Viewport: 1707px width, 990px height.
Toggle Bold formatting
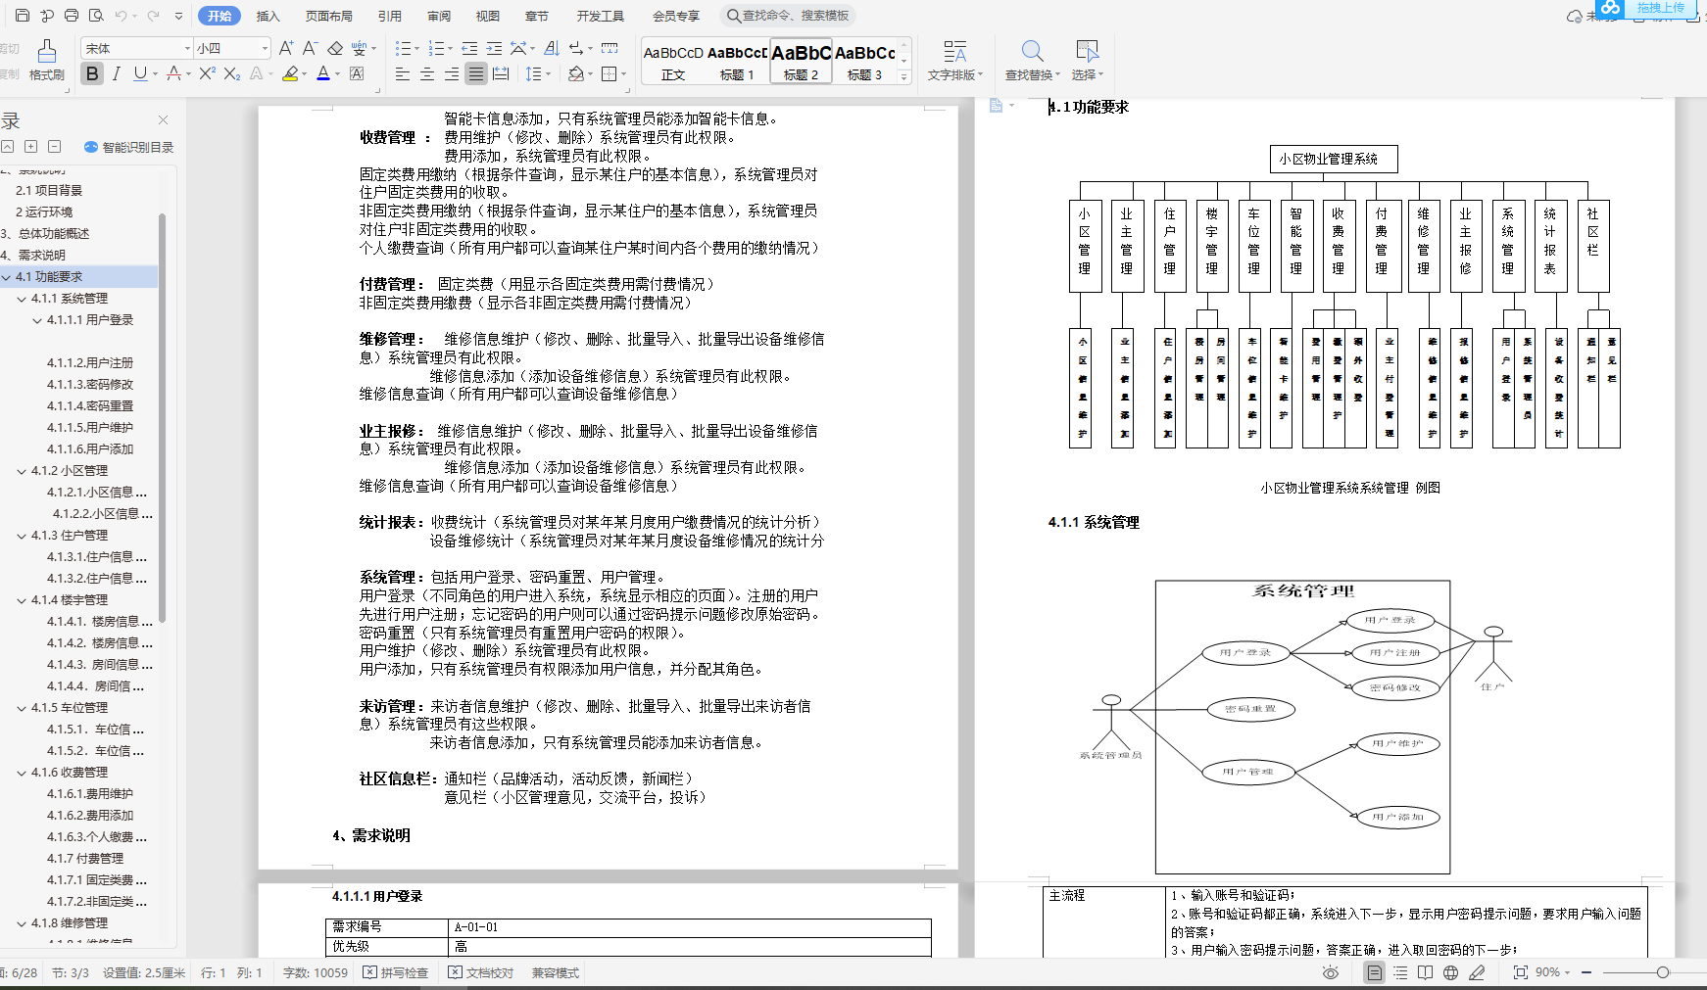click(92, 73)
